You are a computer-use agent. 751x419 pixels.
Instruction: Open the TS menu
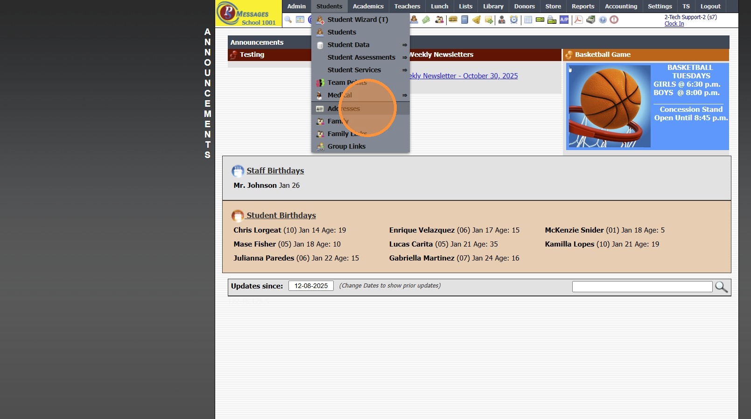686,7
